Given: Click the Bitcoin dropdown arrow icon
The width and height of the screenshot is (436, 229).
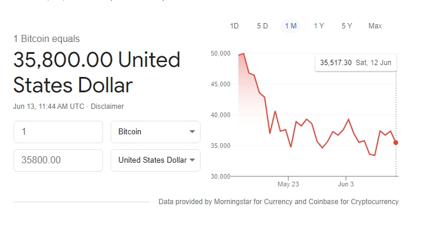Looking at the screenshot, I should [192, 131].
